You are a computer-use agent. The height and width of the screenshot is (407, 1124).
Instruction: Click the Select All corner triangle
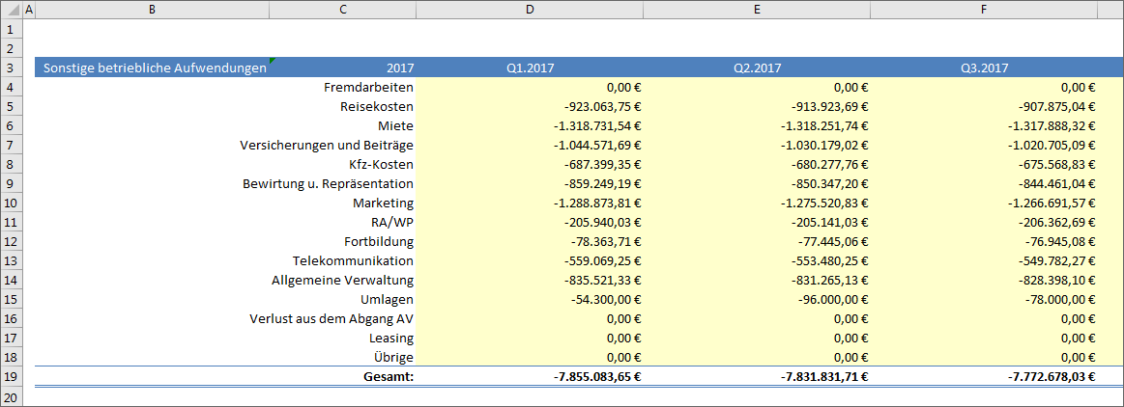pos(10,10)
